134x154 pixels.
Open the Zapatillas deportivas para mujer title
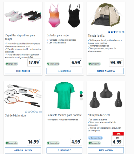(20, 37)
